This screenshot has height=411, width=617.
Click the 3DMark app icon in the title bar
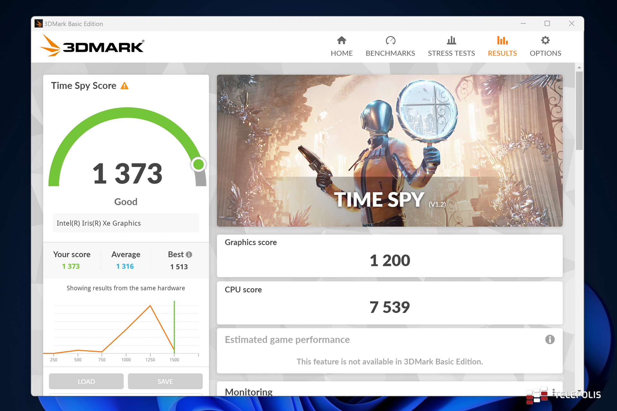coord(39,24)
